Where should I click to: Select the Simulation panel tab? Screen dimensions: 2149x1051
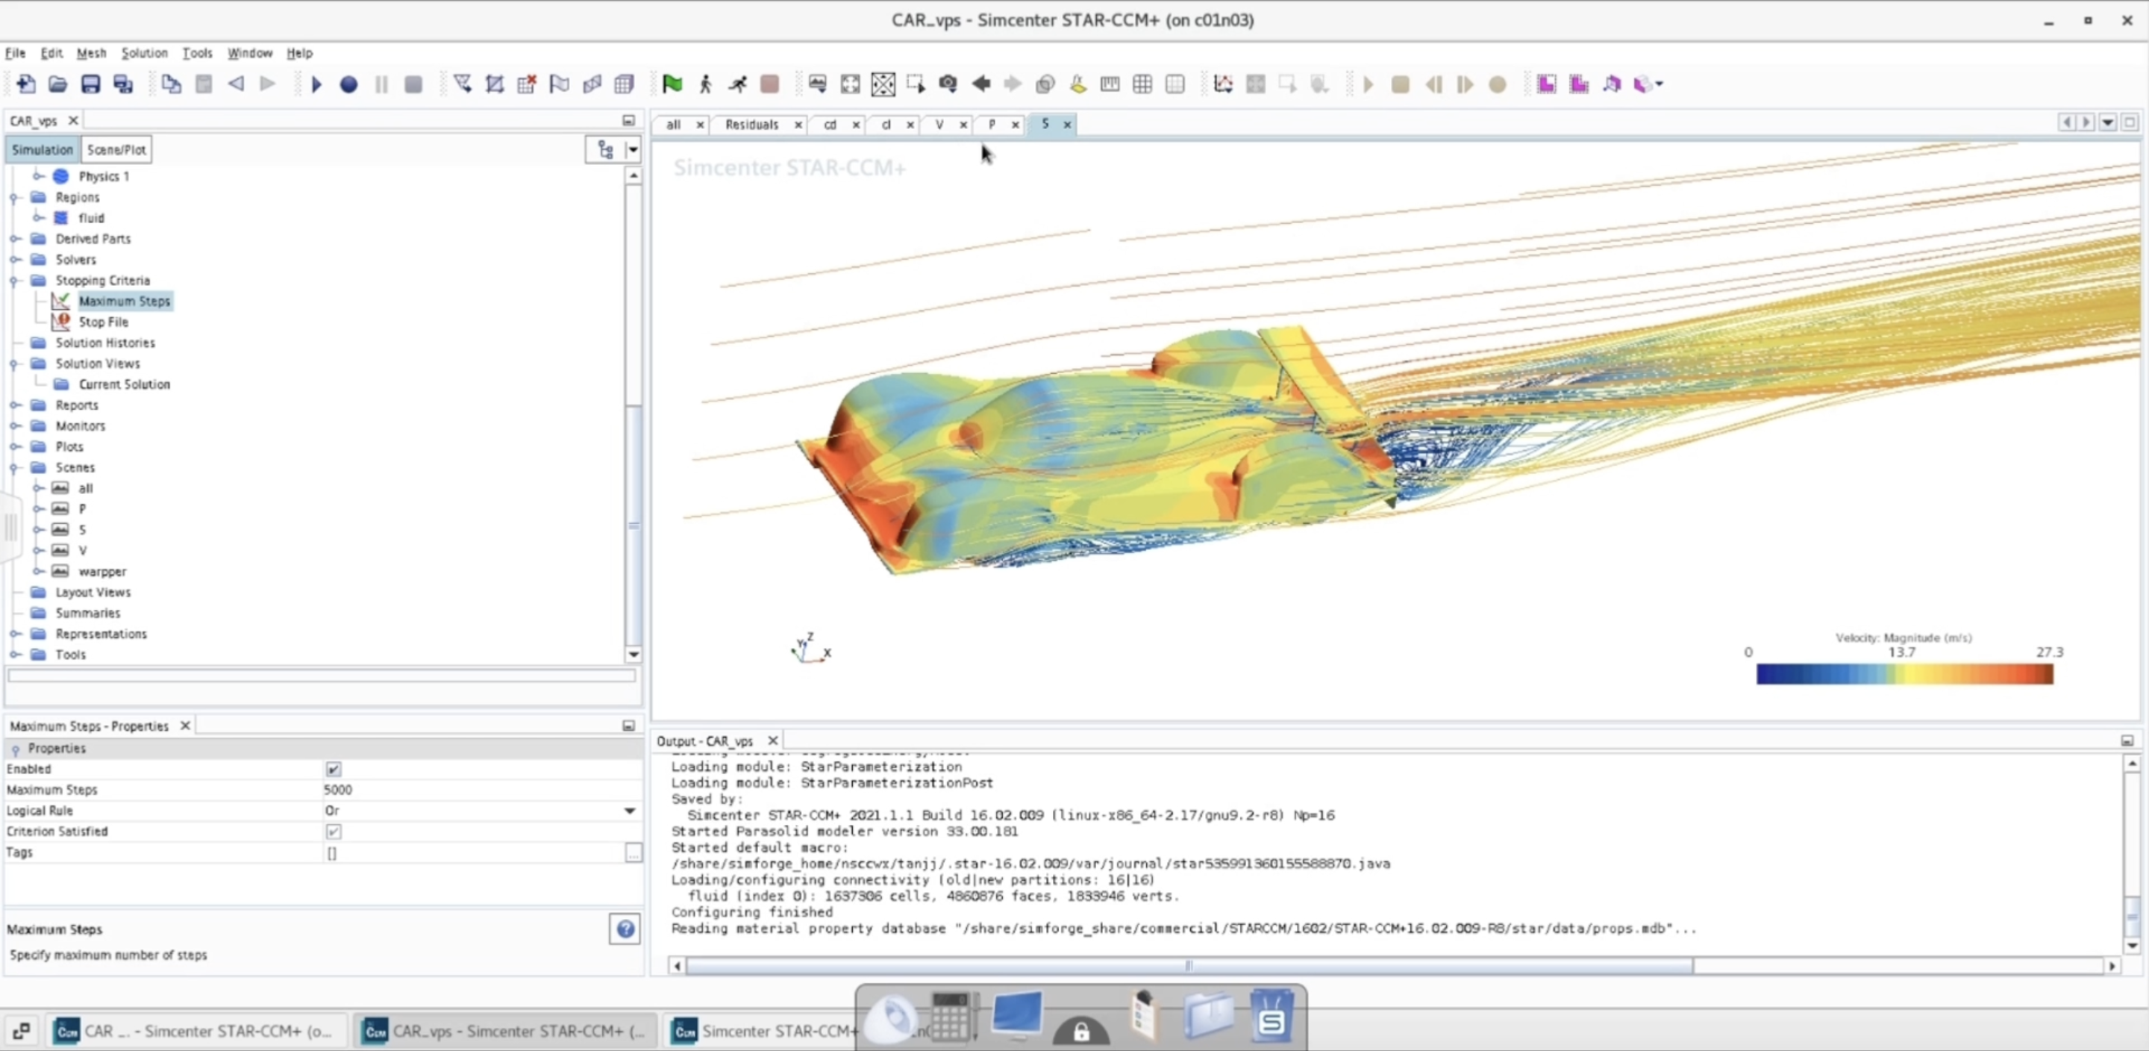point(42,149)
